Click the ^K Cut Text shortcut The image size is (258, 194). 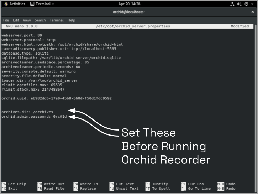(x=122, y=184)
